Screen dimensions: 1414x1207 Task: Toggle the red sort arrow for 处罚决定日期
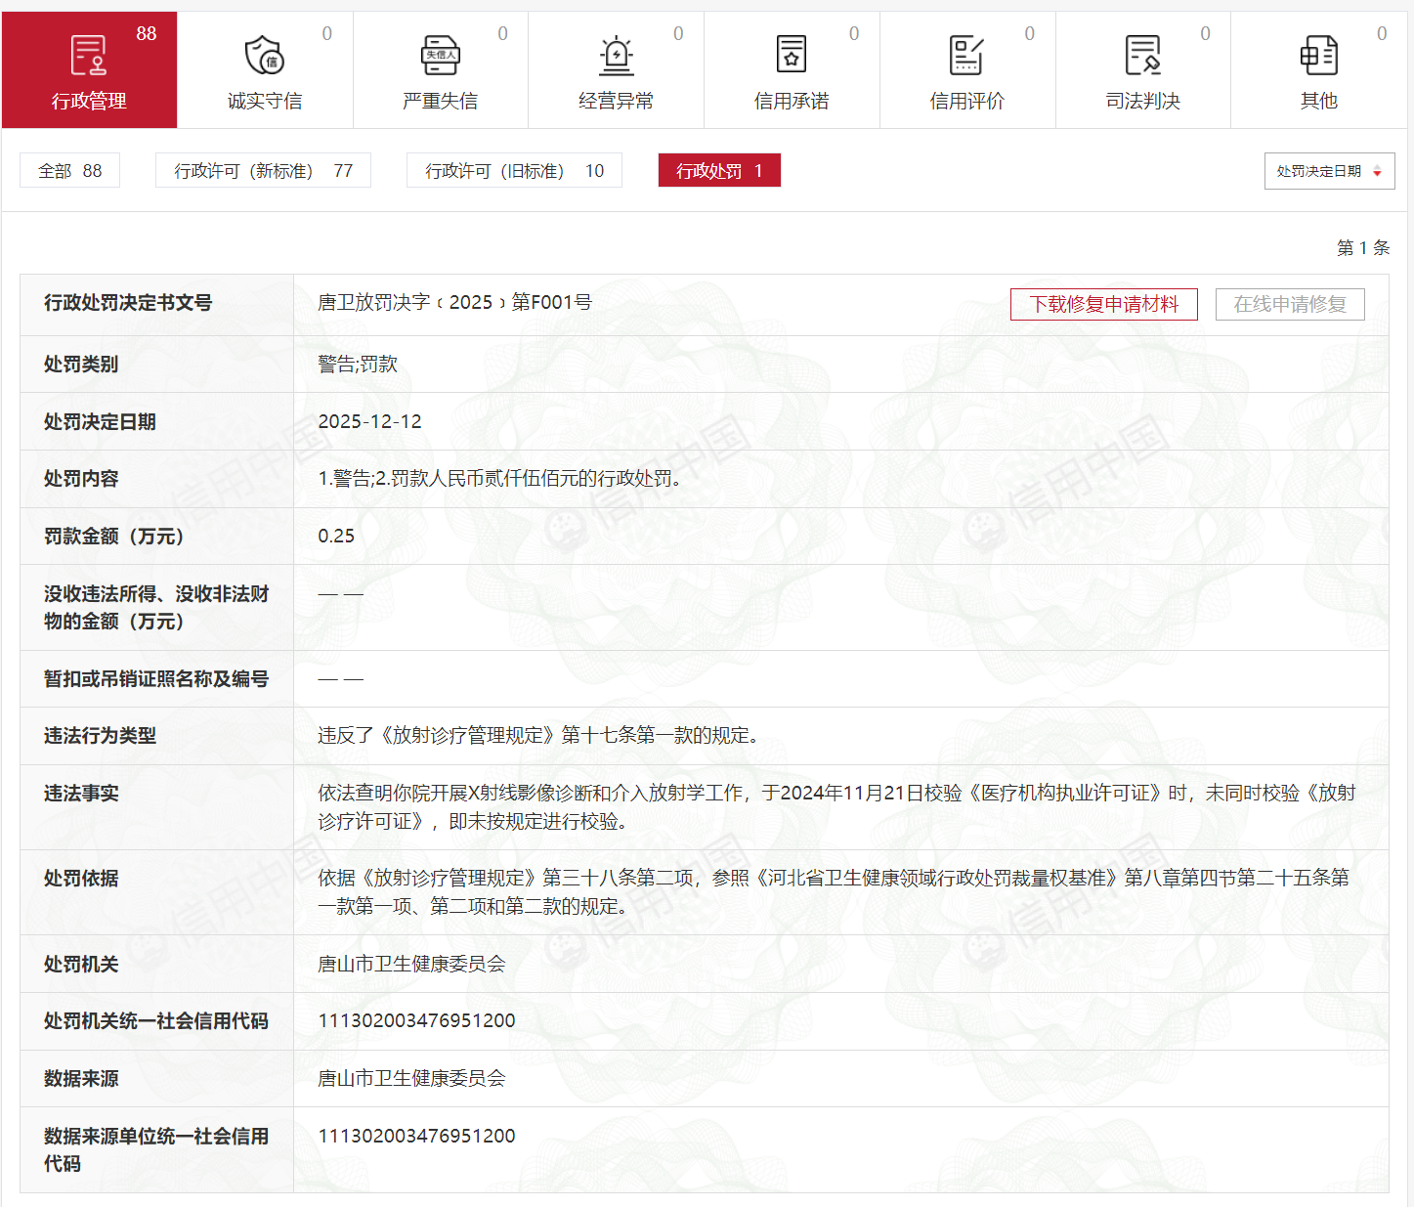tap(1377, 172)
